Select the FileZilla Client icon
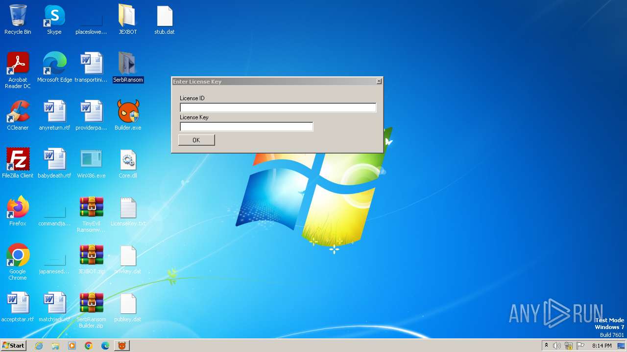The image size is (627, 352). [18, 163]
